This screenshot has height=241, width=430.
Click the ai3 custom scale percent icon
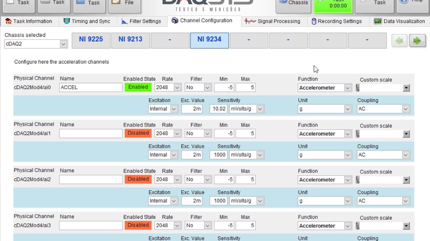click(x=357, y=226)
